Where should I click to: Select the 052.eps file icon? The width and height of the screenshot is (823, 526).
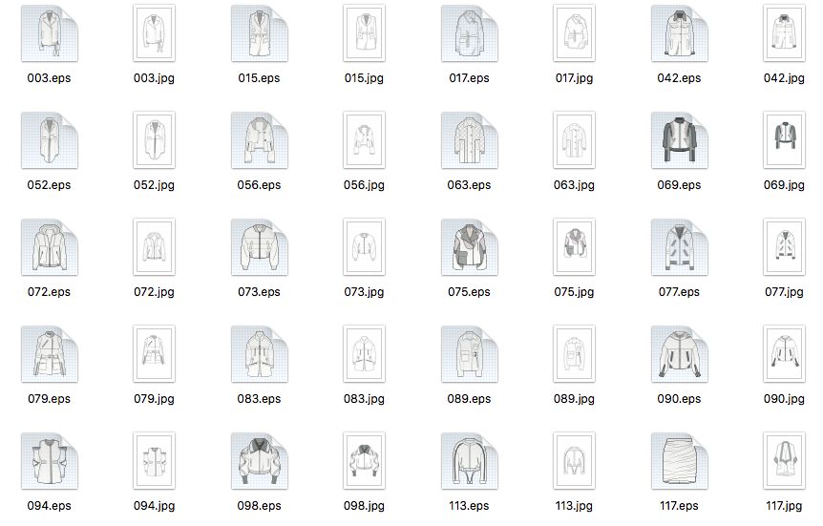[x=50, y=140]
